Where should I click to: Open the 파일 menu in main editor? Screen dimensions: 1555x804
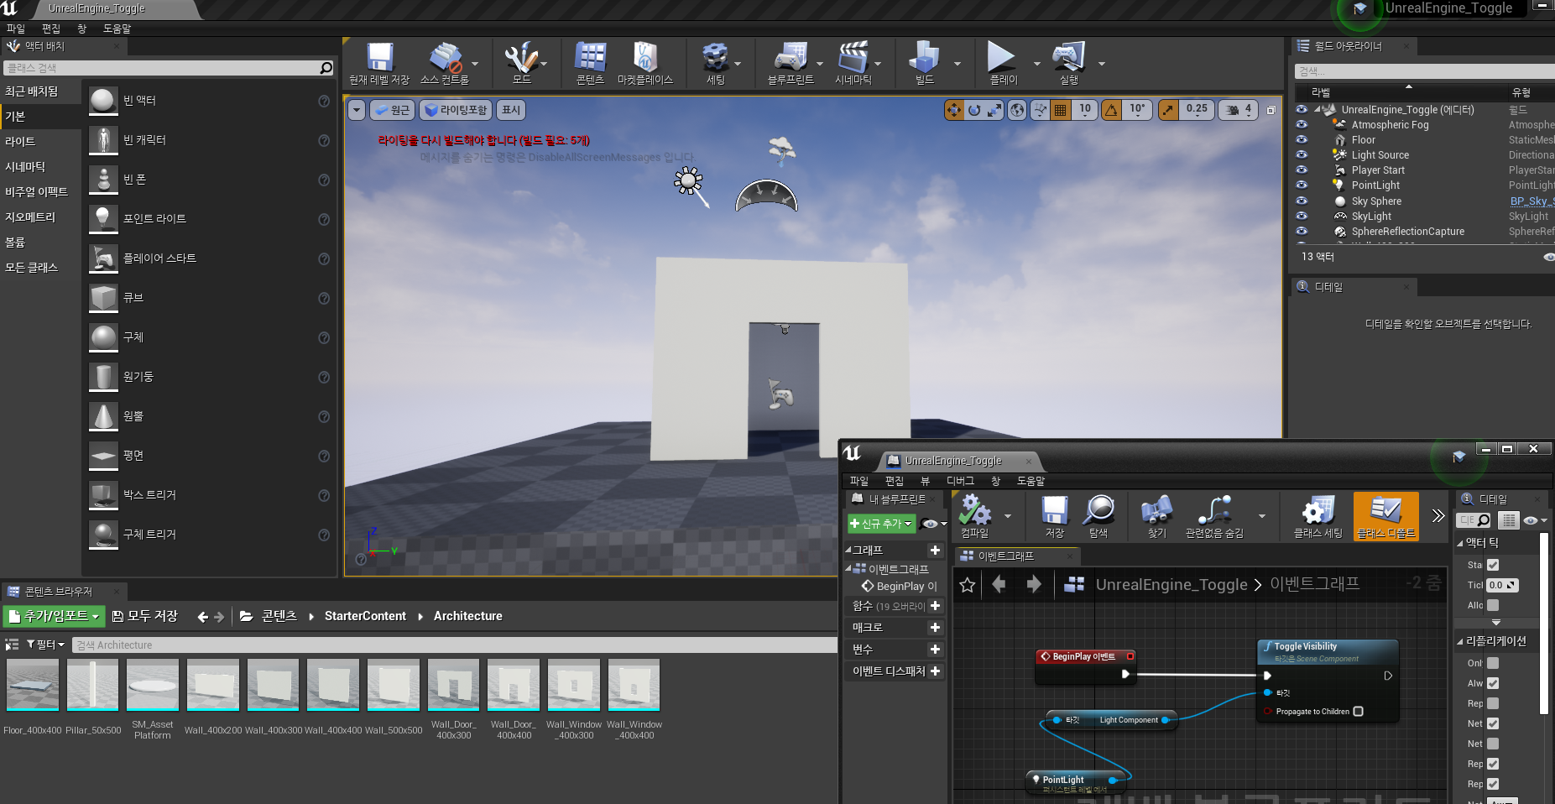[x=16, y=29]
